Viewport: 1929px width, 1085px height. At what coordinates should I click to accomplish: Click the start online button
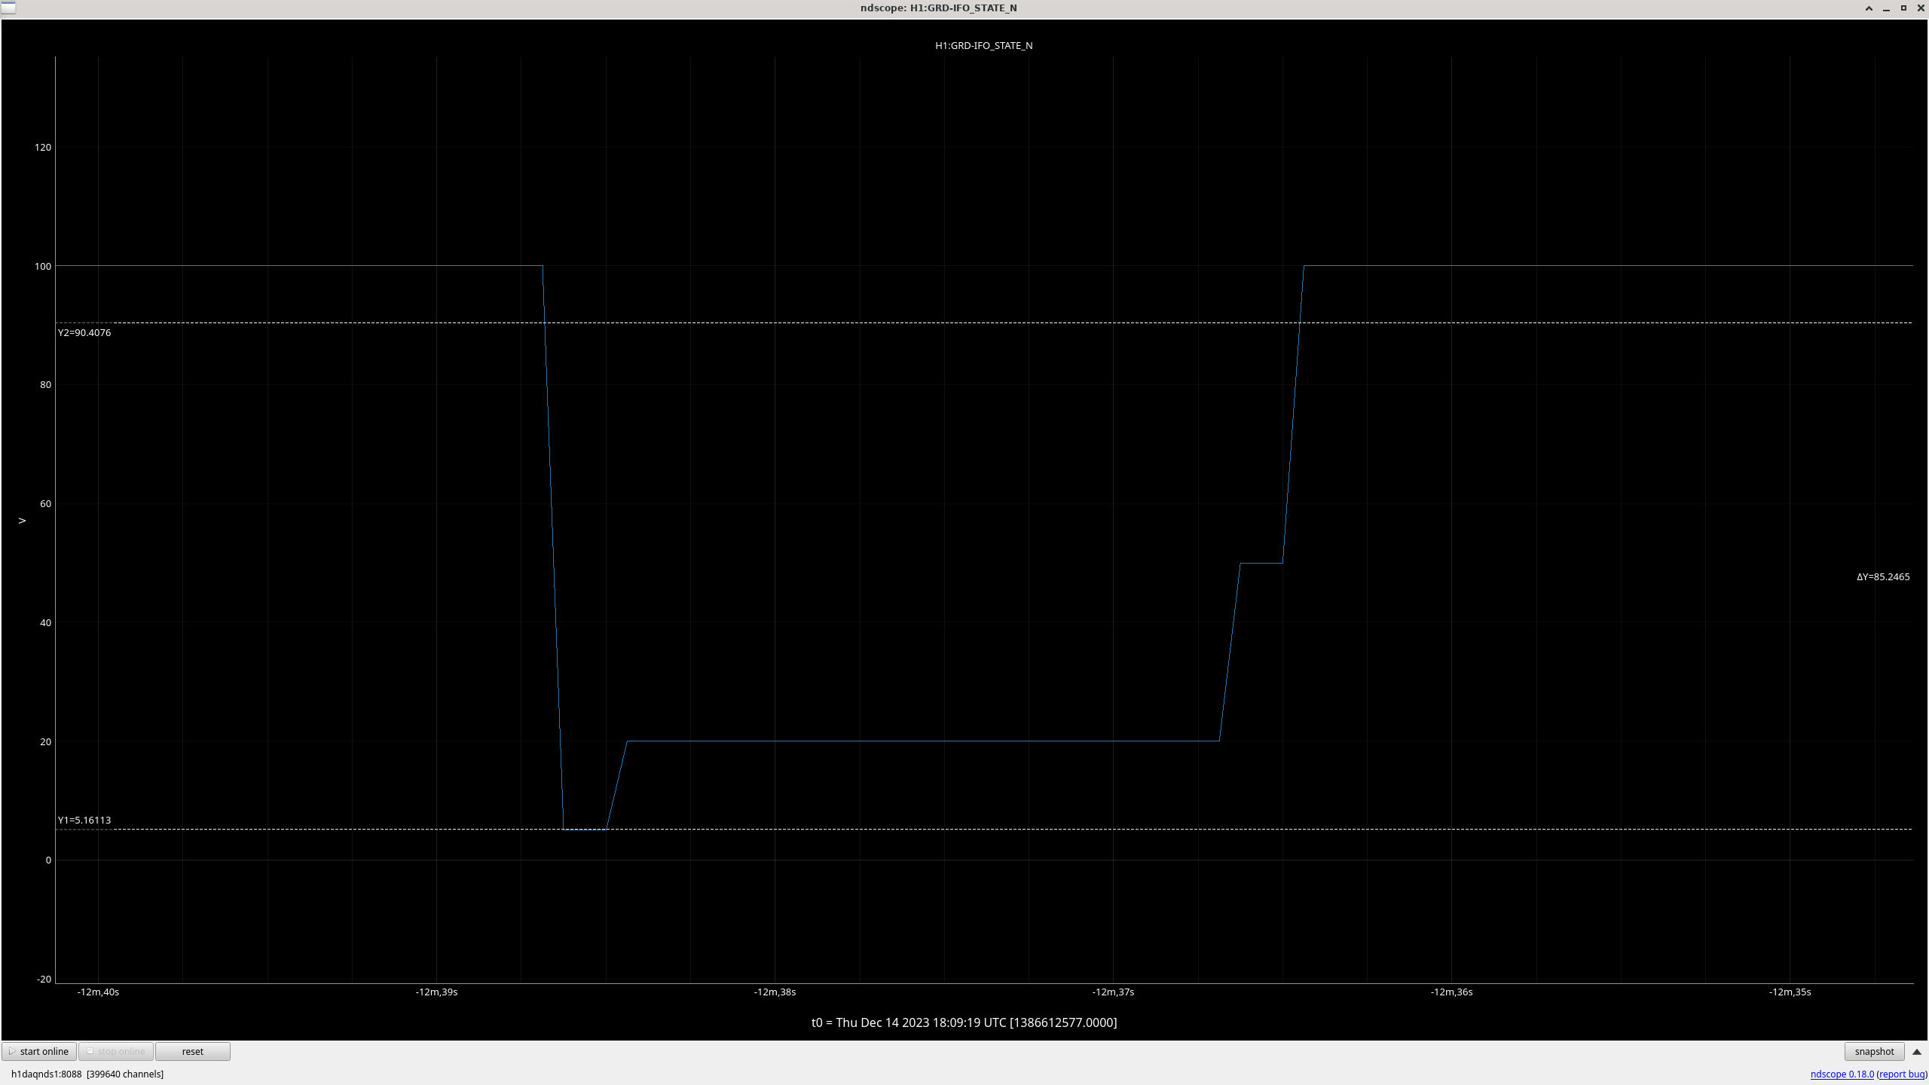(x=39, y=1051)
